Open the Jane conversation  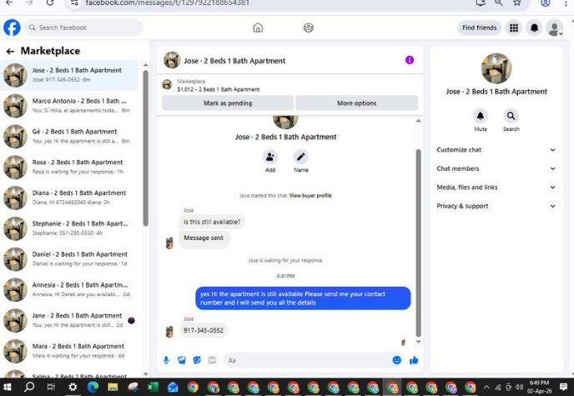69,321
